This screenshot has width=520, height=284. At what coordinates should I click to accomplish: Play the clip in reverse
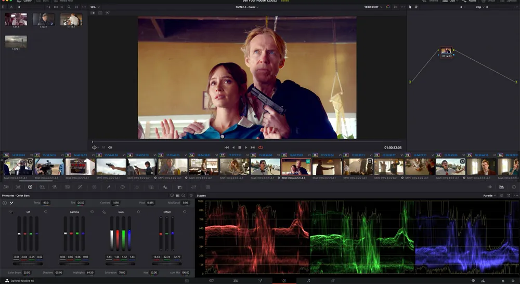[233, 147]
